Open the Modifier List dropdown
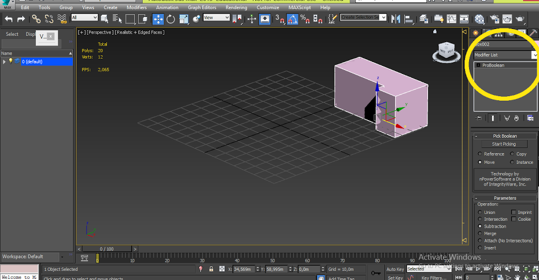 505,55
